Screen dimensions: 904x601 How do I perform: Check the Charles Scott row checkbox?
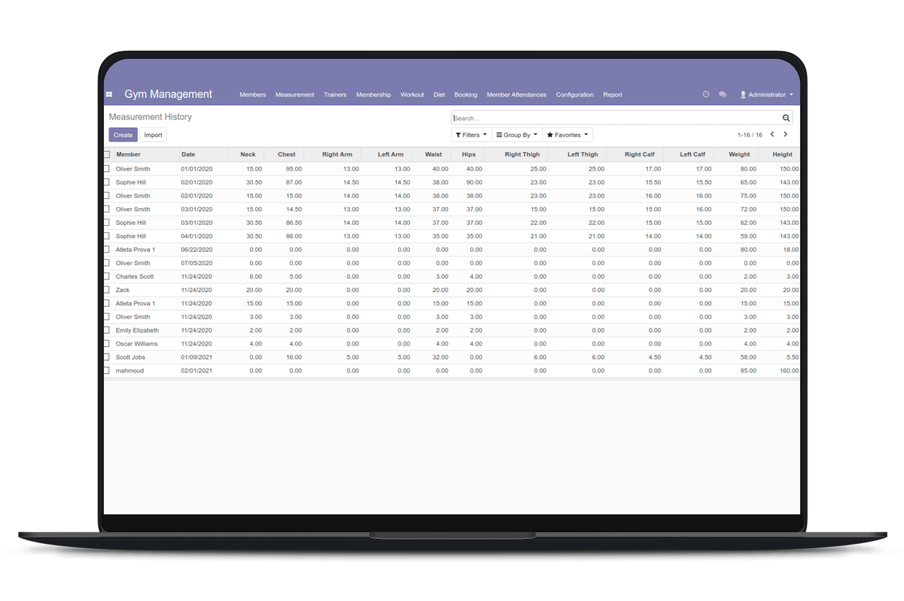(x=107, y=277)
